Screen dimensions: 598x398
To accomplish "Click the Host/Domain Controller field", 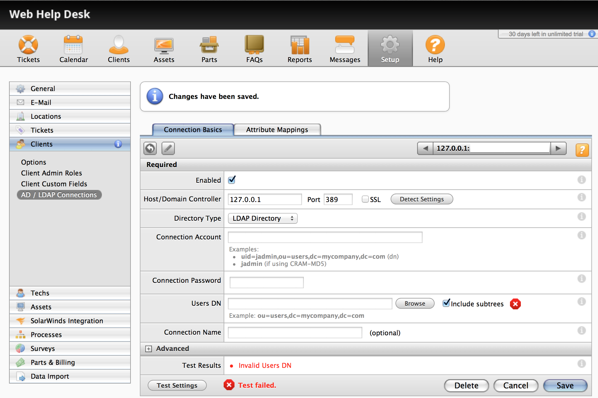I will (x=265, y=199).
